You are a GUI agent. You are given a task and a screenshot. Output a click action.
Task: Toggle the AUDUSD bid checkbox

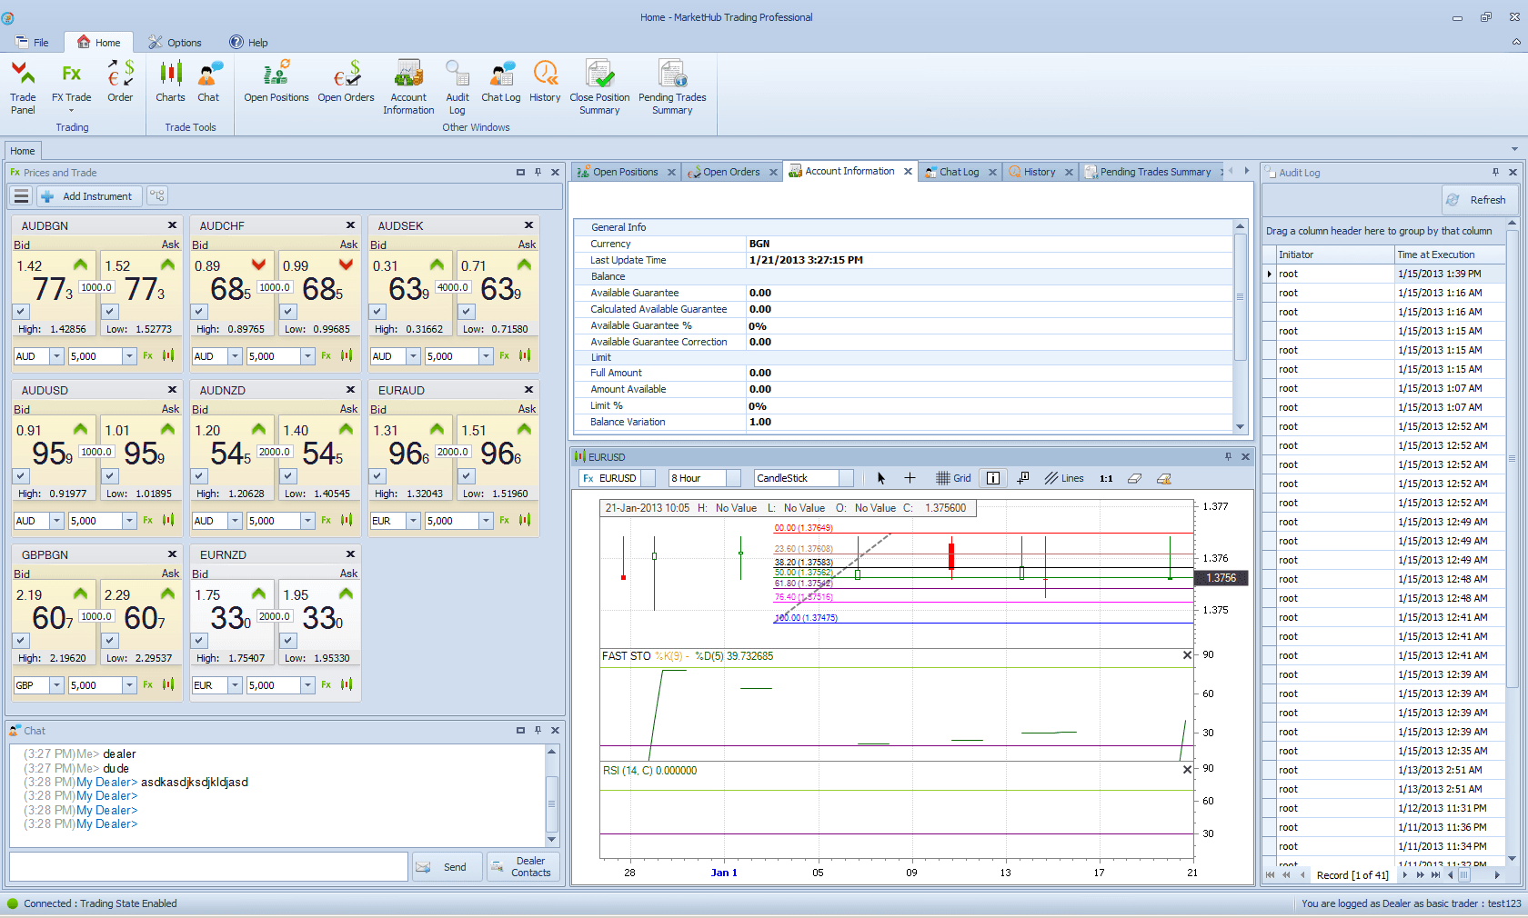tap(21, 475)
